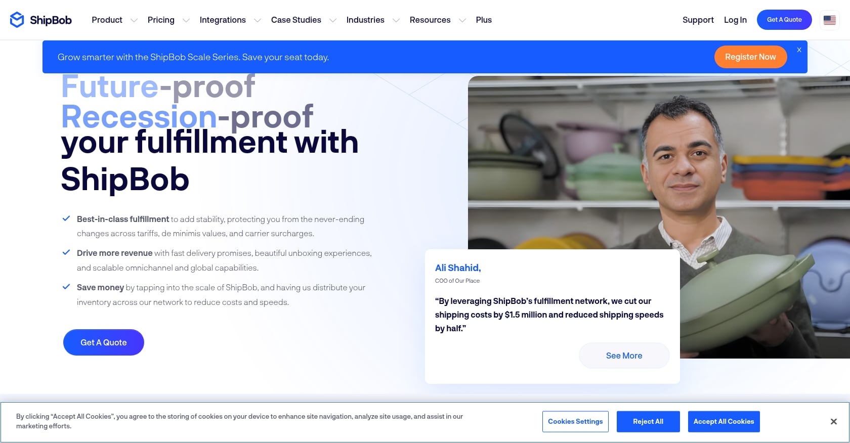
Task: Click the "Best-in-class fulfillment" bullet text
Action: coord(123,219)
